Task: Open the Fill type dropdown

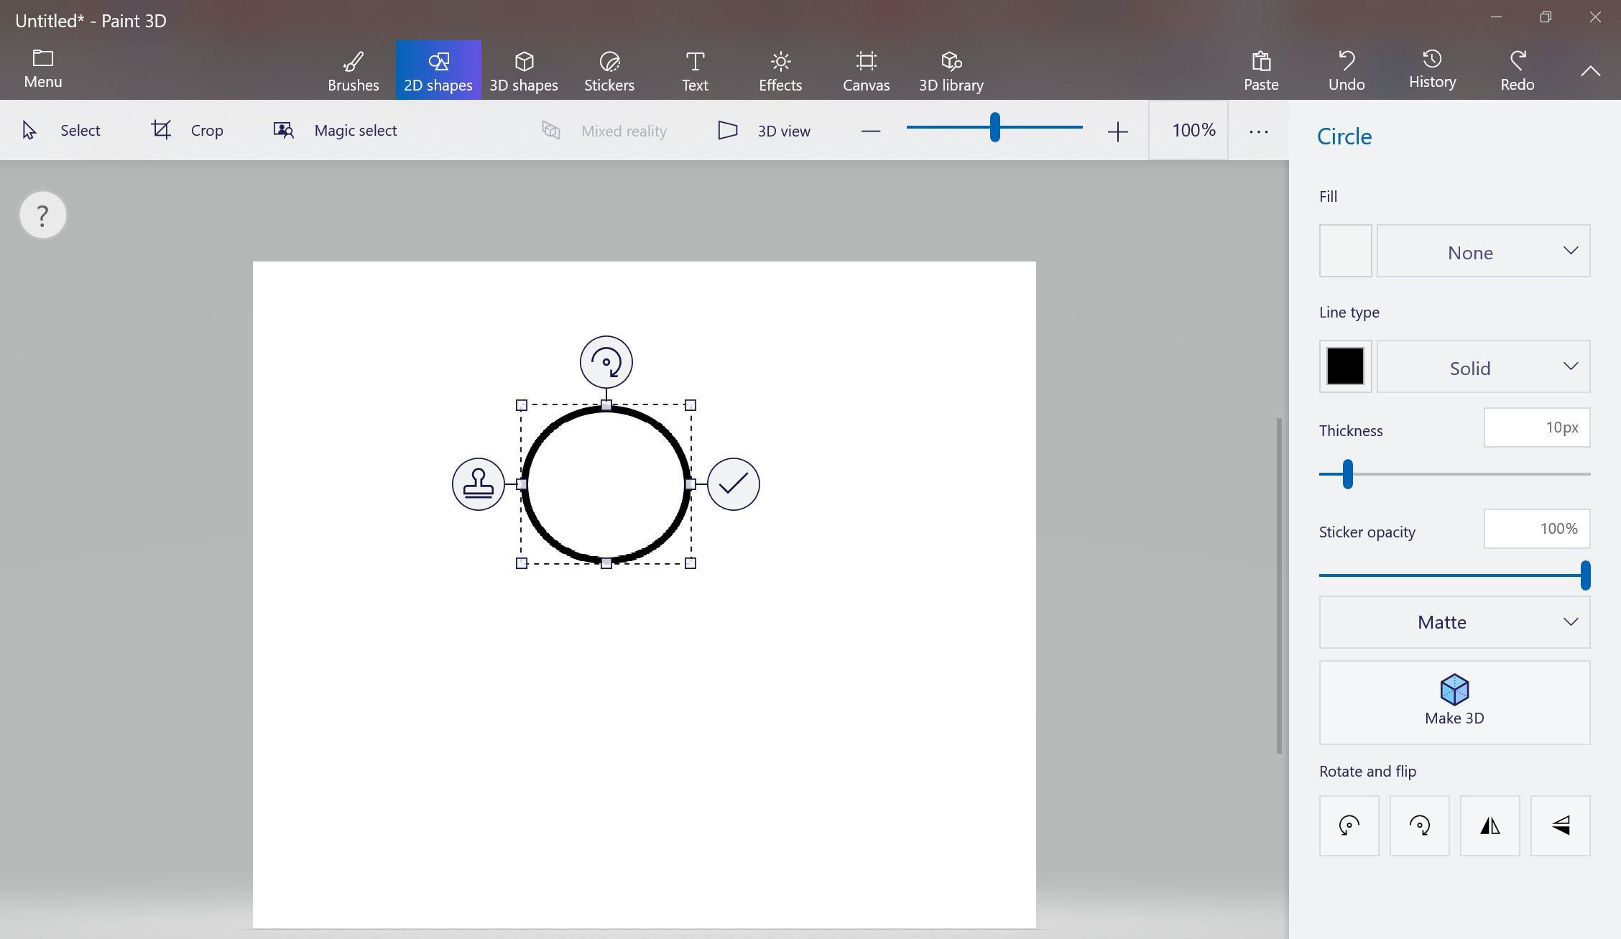Action: (x=1483, y=251)
